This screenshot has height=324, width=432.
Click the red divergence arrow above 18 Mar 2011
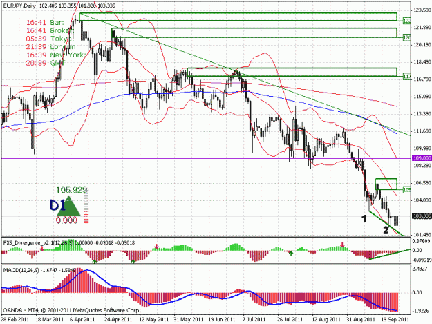tap(42, 249)
